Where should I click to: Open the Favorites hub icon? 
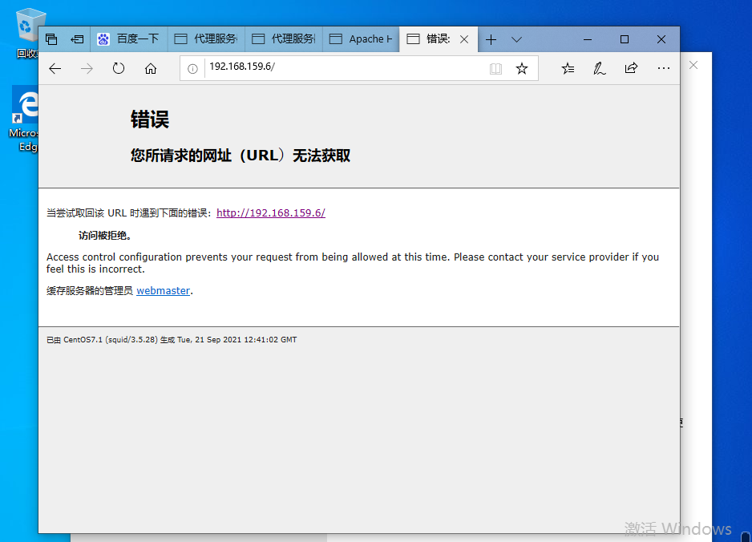coord(568,69)
